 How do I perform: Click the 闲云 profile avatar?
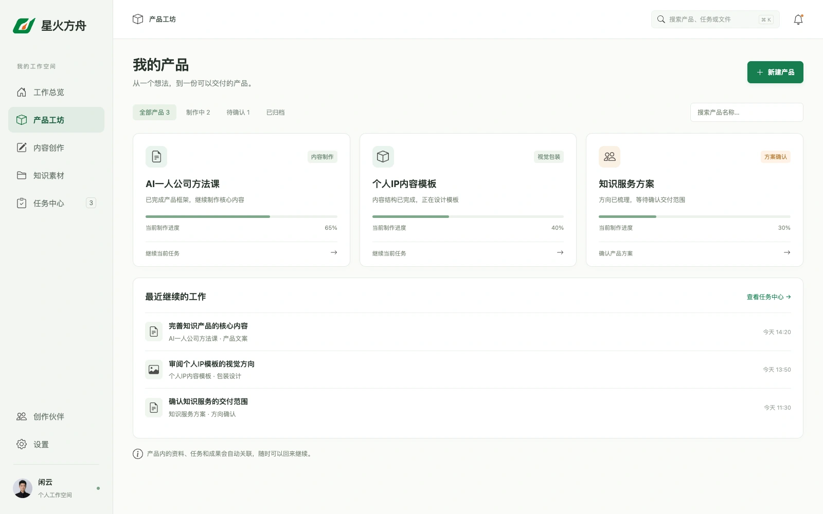23,488
